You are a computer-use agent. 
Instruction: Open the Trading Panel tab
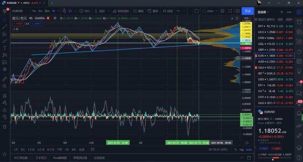click(99, 158)
